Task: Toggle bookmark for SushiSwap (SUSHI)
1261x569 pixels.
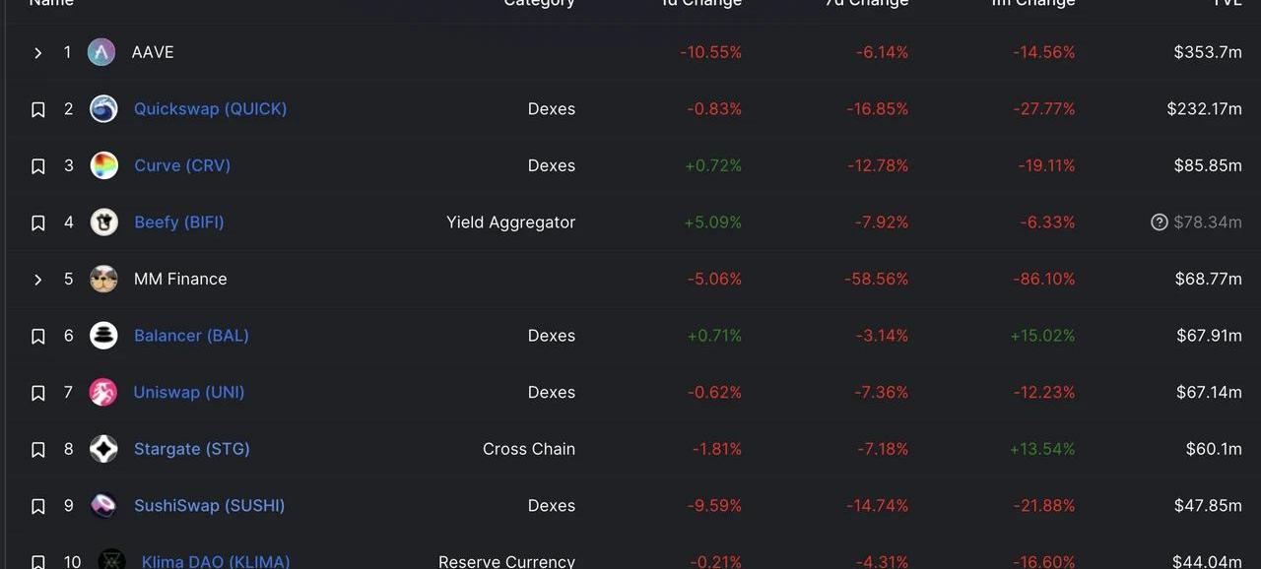Action: coord(38,506)
